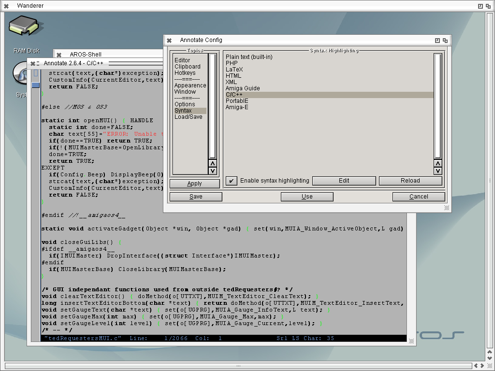
Task: Click the Apply button
Action: click(x=194, y=184)
